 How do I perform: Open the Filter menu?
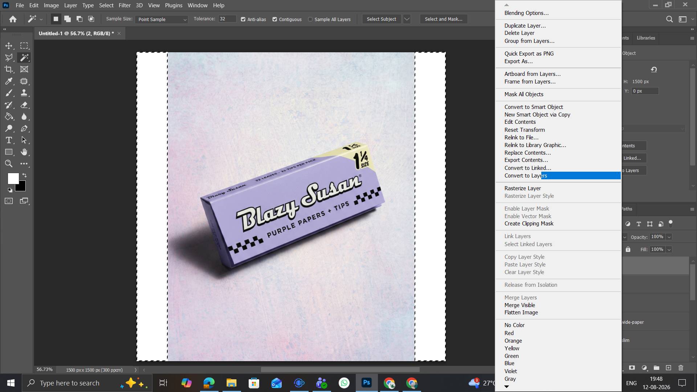(125, 5)
